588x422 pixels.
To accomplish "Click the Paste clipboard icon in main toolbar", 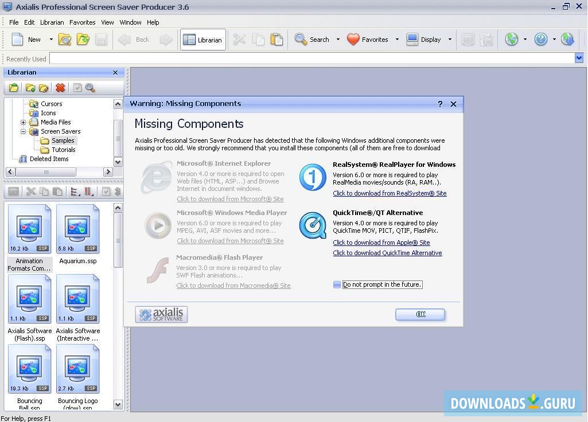I will [277, 40].
